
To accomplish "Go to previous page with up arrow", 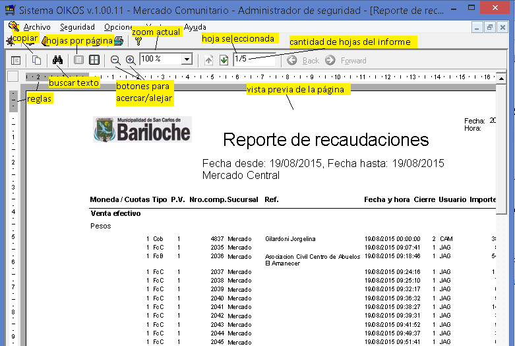I will (x=209, y=60).
